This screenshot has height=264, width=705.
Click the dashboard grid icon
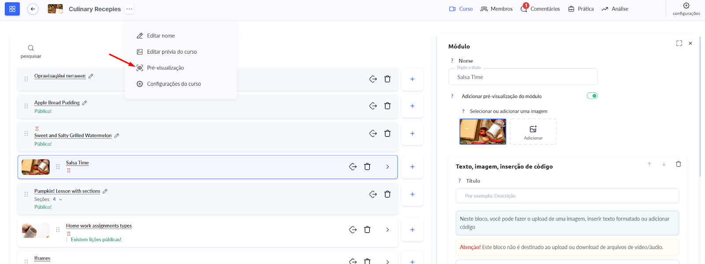(x=12, y=9)
